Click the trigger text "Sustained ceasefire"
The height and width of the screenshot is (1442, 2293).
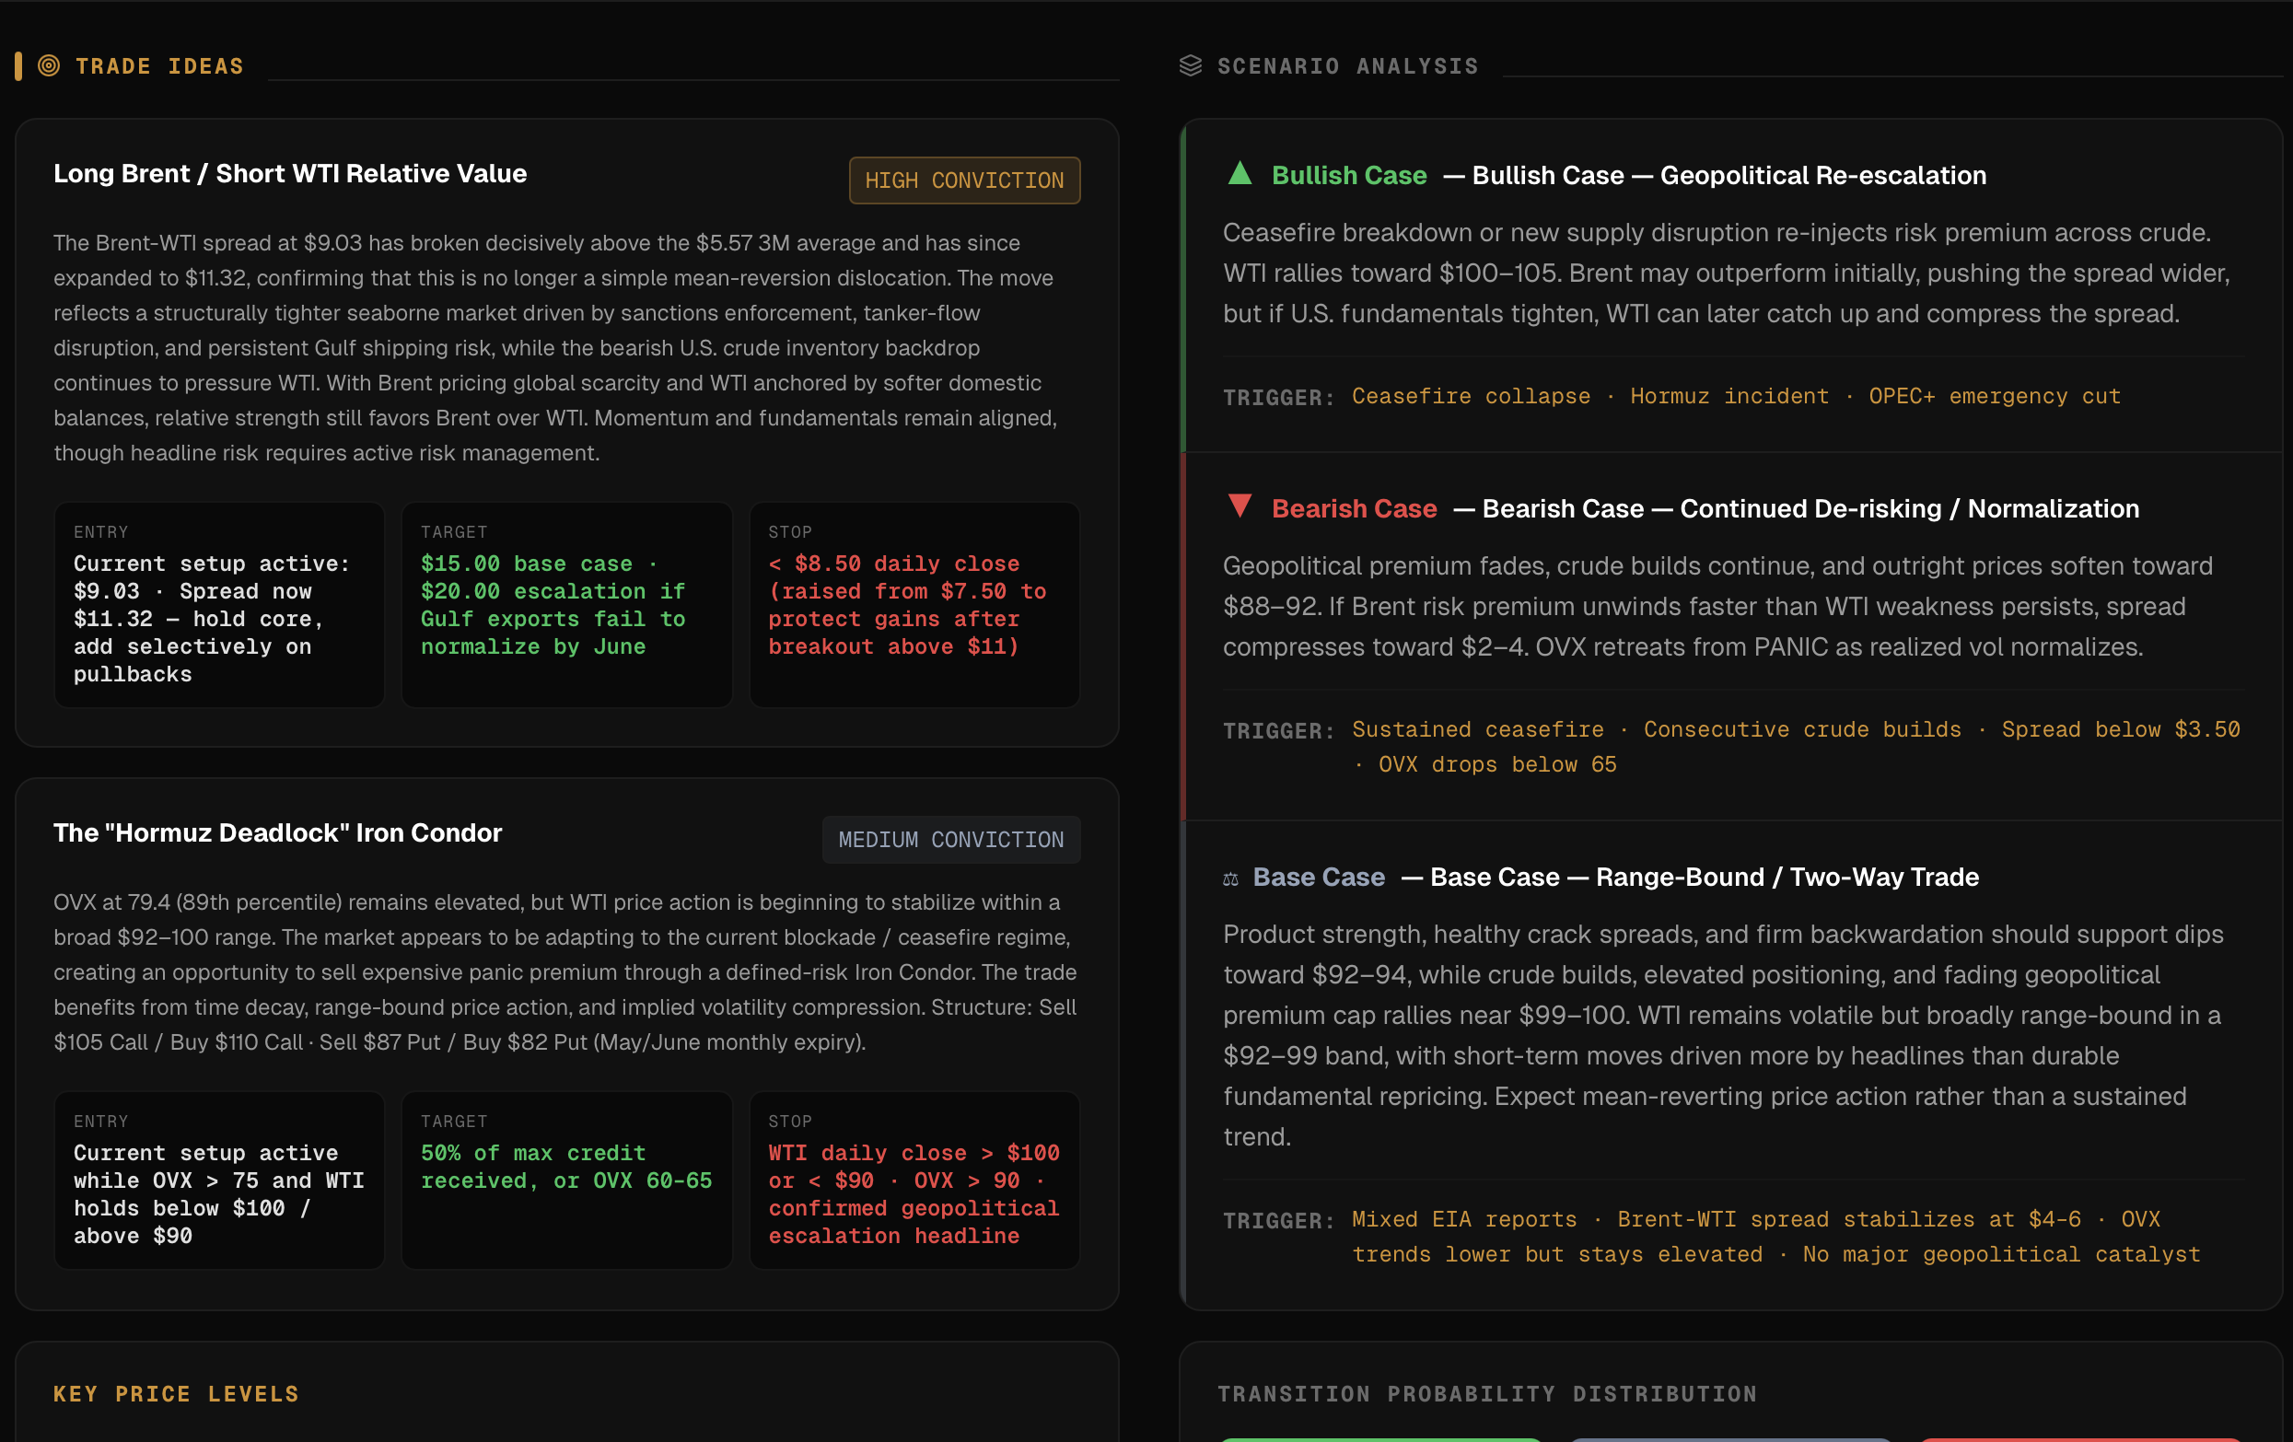(1477, 729)
